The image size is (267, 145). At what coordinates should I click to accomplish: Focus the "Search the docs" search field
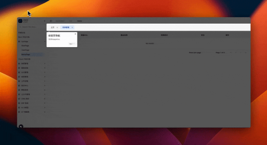pos(32,27)
